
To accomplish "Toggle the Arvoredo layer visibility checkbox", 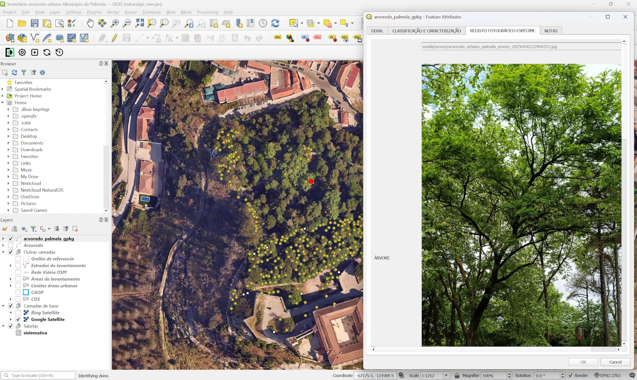I will click(x=11, y=245).
